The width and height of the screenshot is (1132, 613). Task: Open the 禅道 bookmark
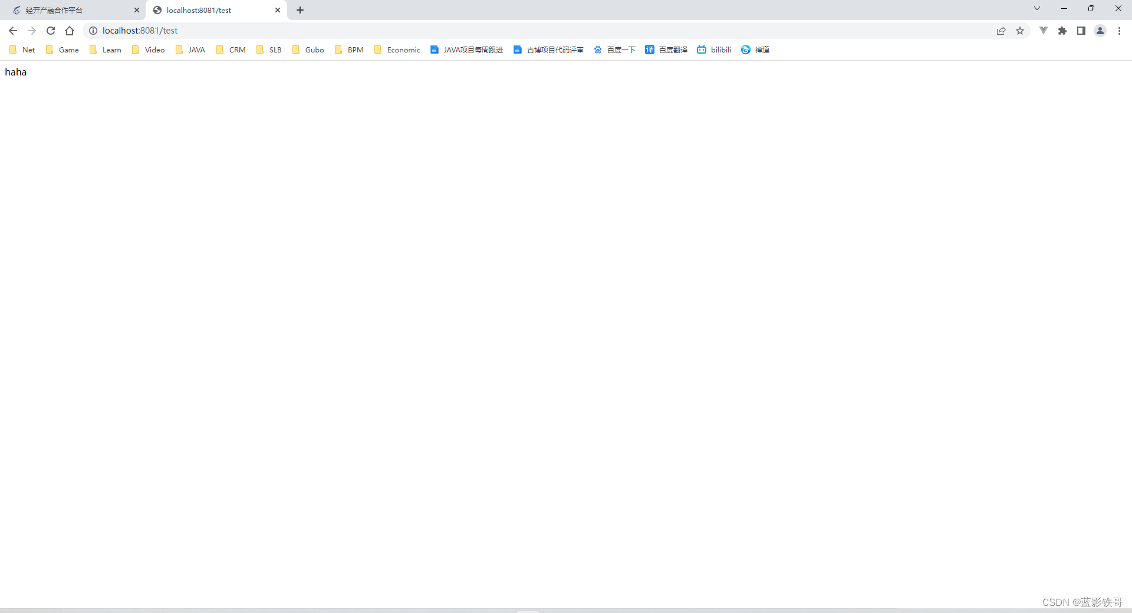click(756, 50)
